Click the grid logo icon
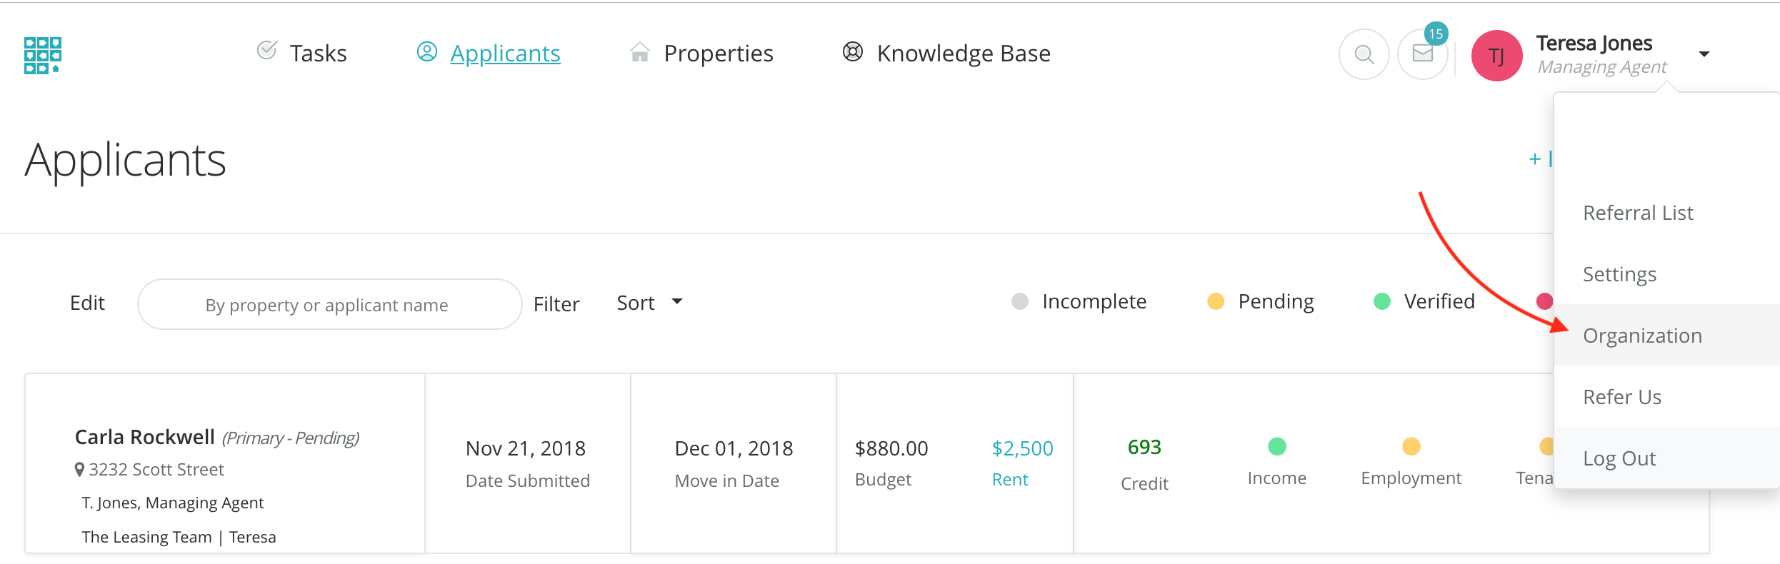This screenshot has height=564, width=1780. [43, 55]
